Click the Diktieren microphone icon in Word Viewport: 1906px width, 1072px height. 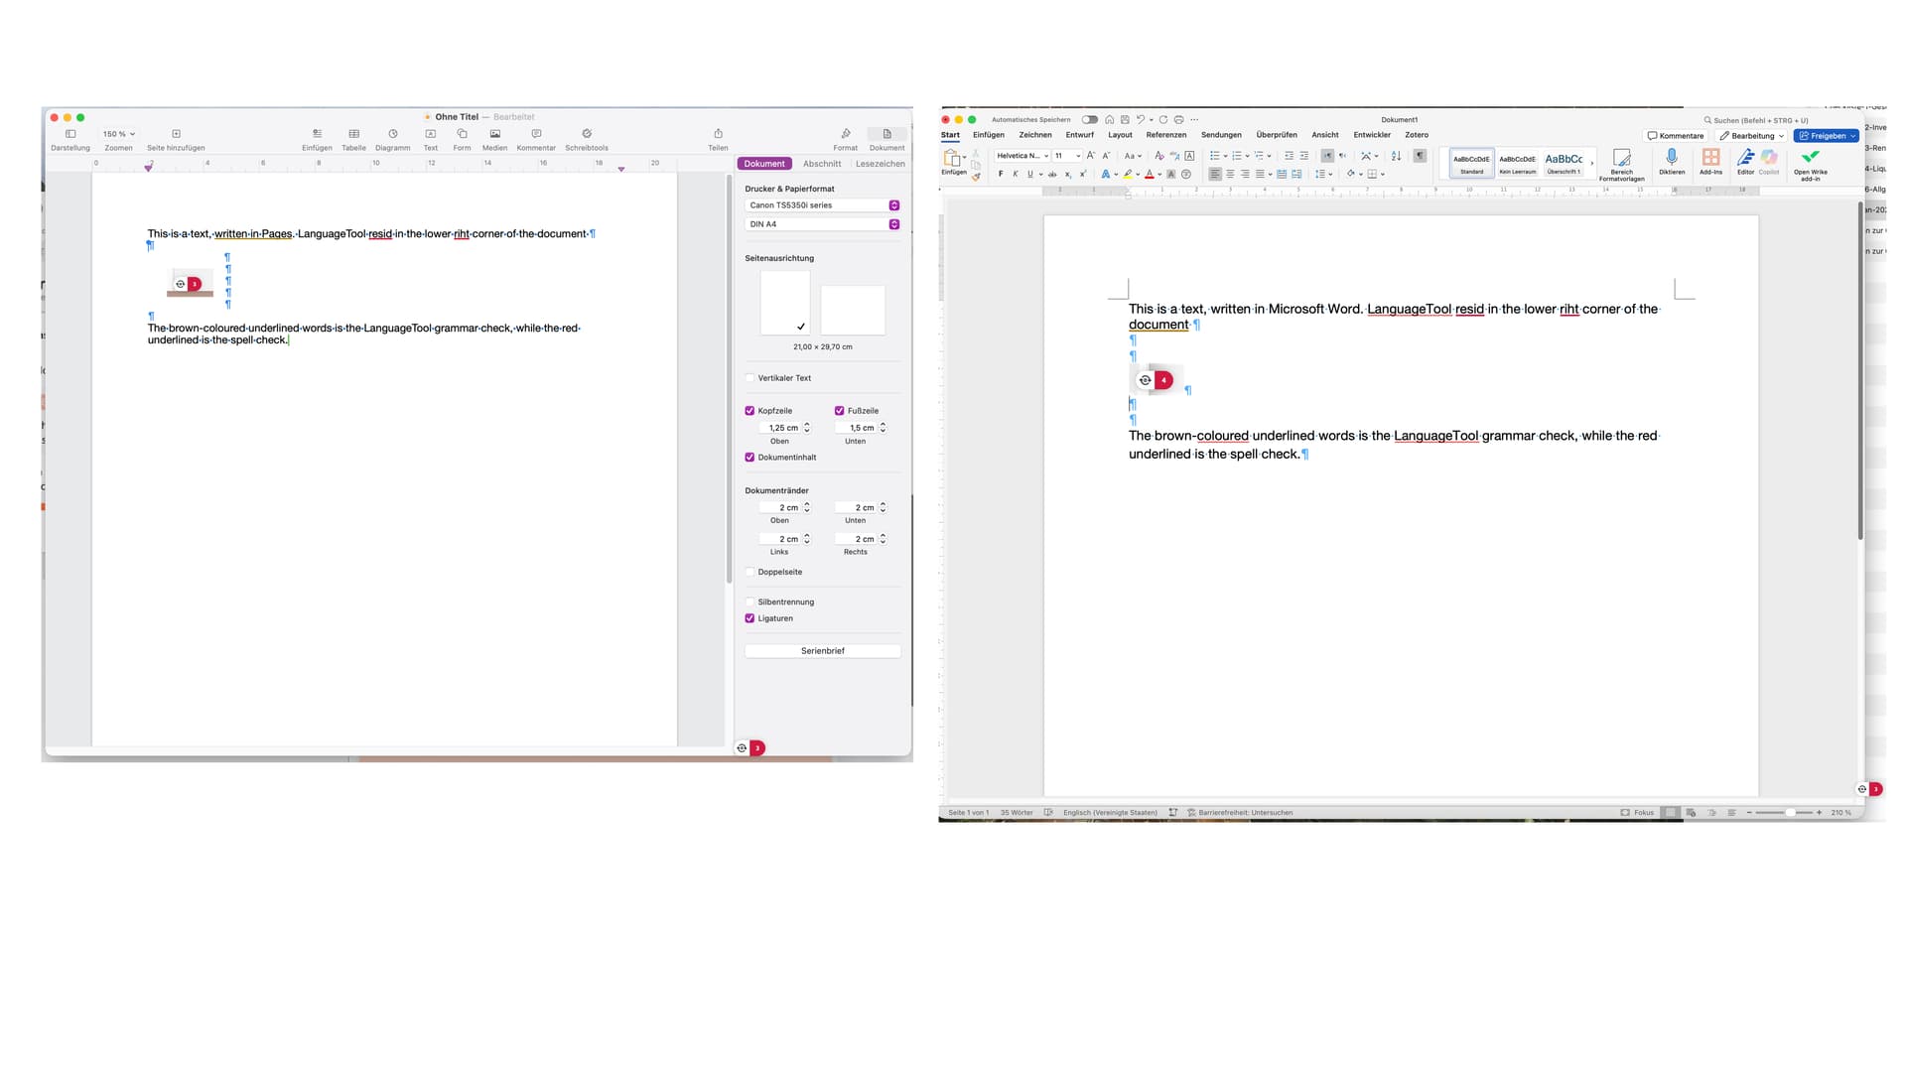(1672, 157)
